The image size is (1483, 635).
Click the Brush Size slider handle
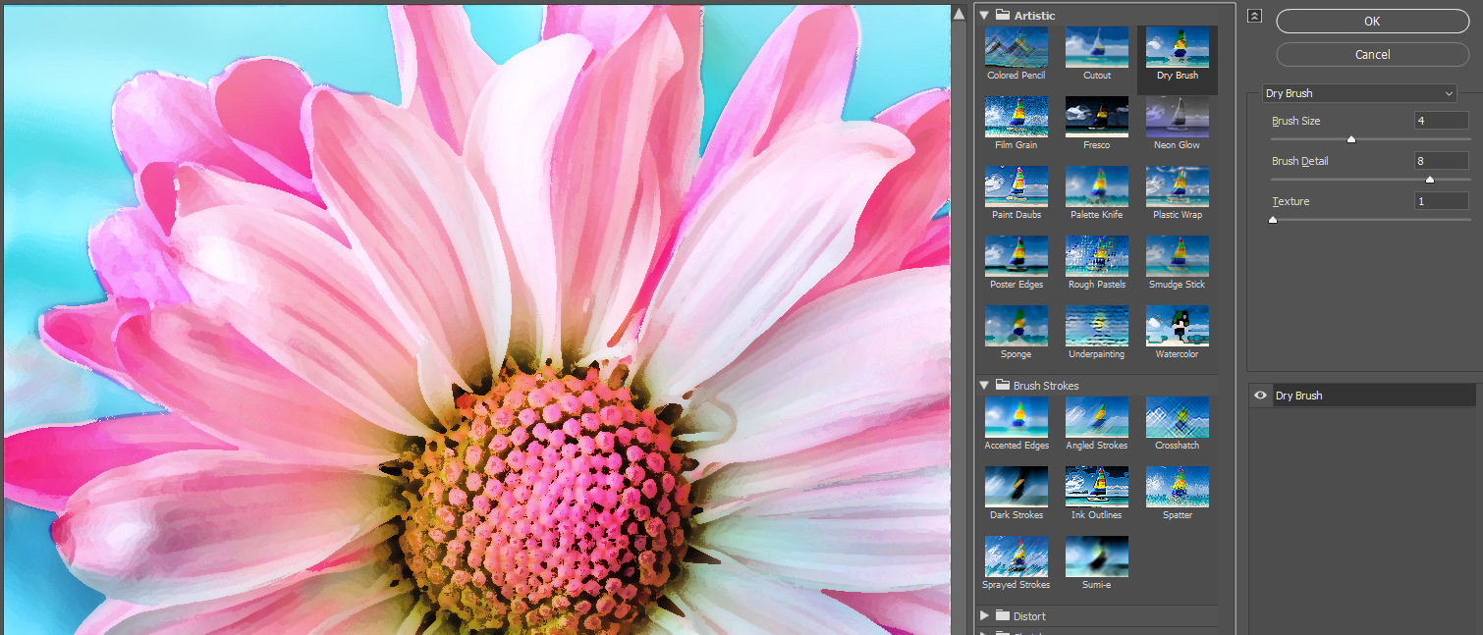(1351, 139)
